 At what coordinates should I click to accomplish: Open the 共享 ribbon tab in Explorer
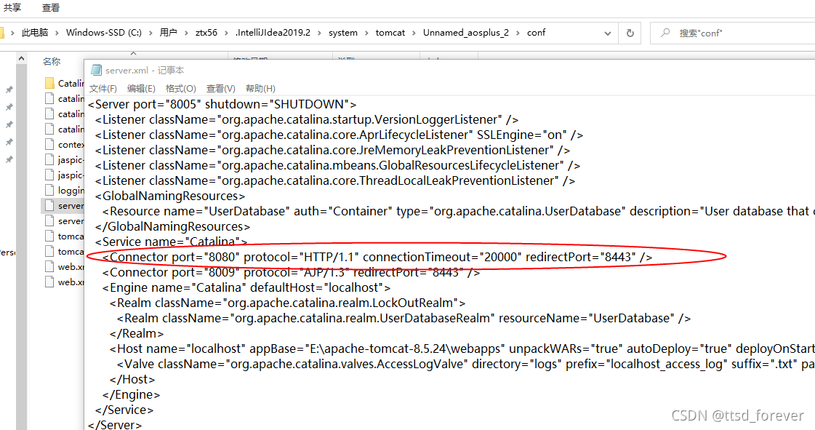click(12, 7)
